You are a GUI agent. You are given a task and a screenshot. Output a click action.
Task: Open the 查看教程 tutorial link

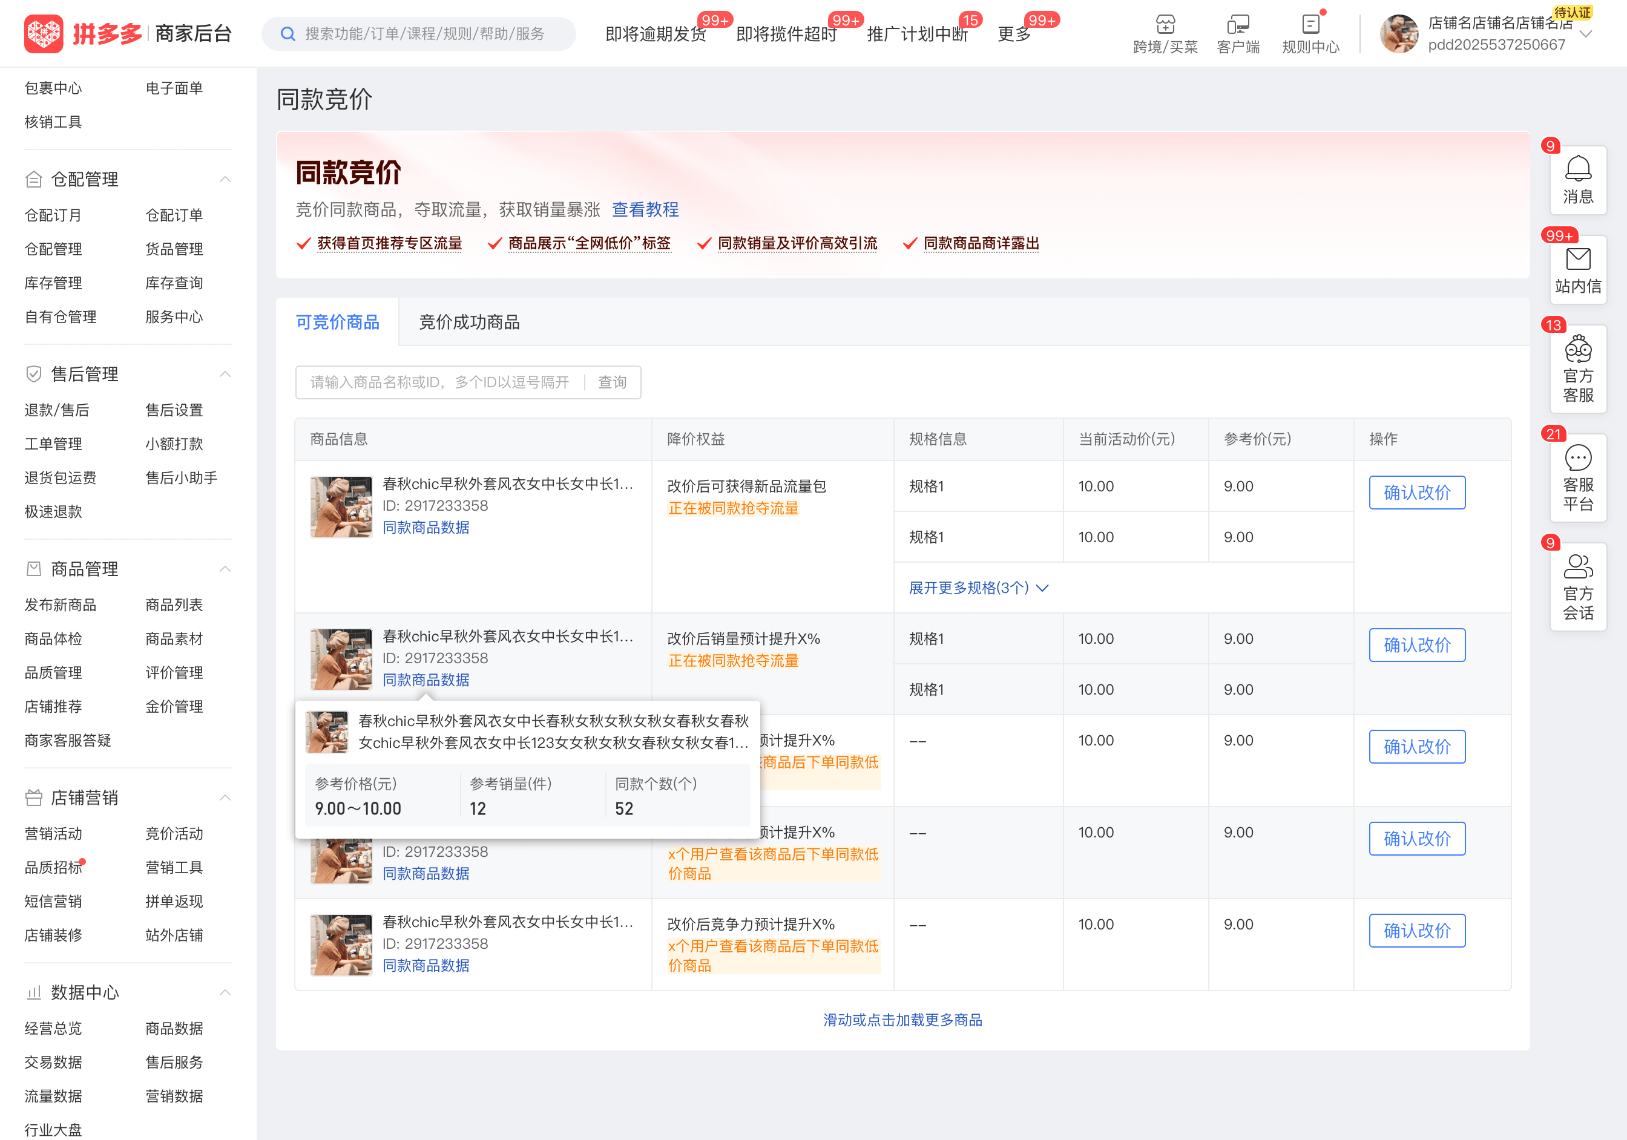coord(645,210)
